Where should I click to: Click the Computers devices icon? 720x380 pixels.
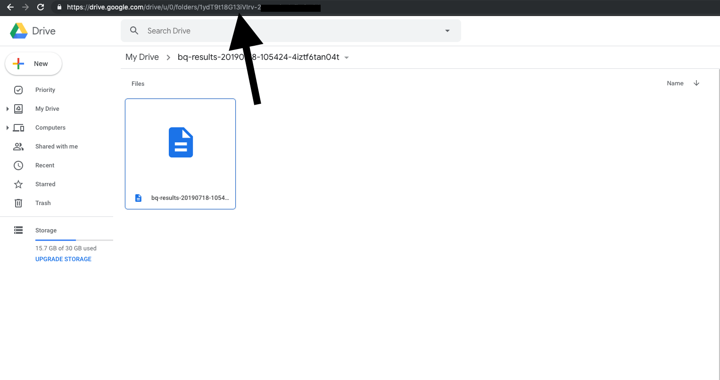coord(18,128)
